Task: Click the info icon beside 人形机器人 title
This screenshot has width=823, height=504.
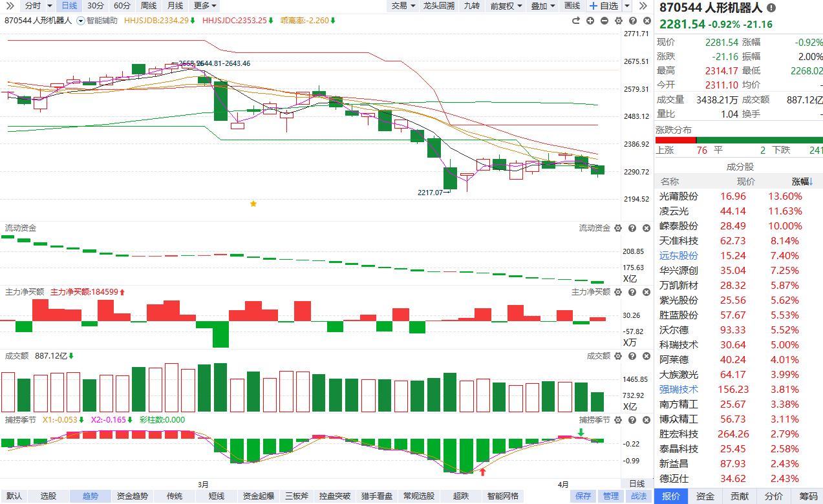Action: 771,8
